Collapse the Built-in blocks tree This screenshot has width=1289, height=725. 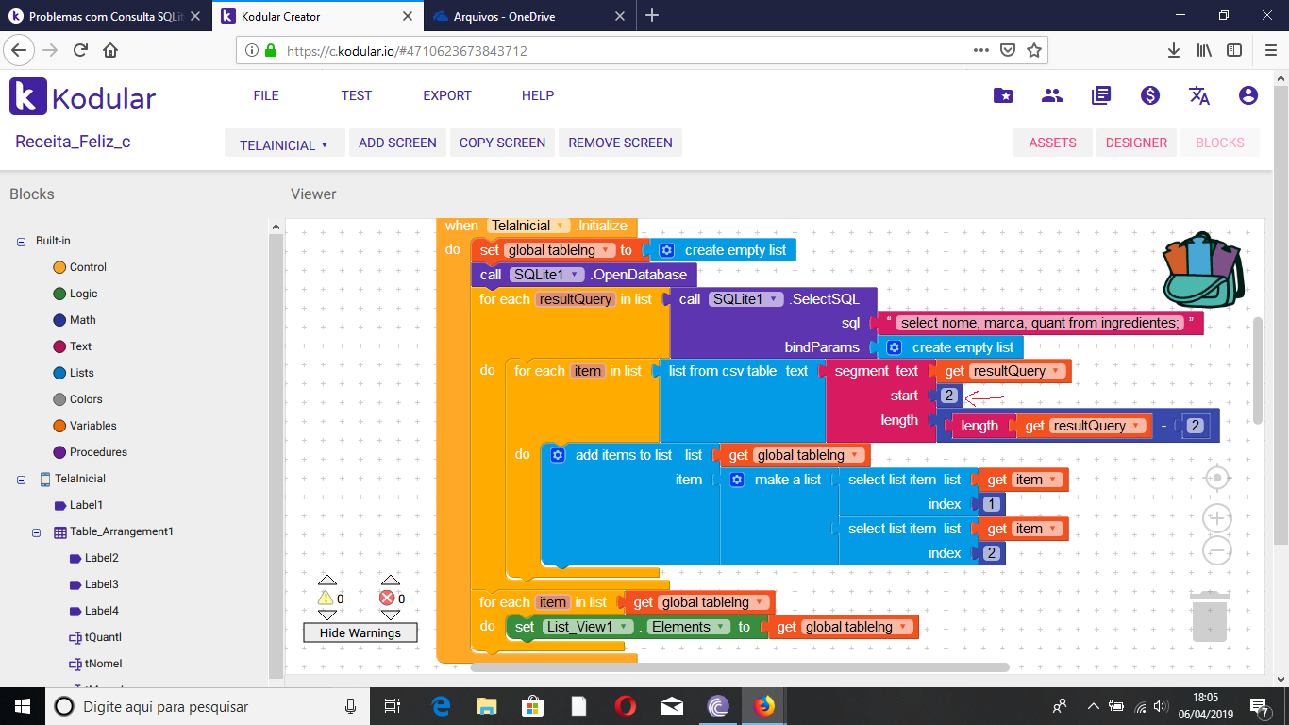click(21, 241)
